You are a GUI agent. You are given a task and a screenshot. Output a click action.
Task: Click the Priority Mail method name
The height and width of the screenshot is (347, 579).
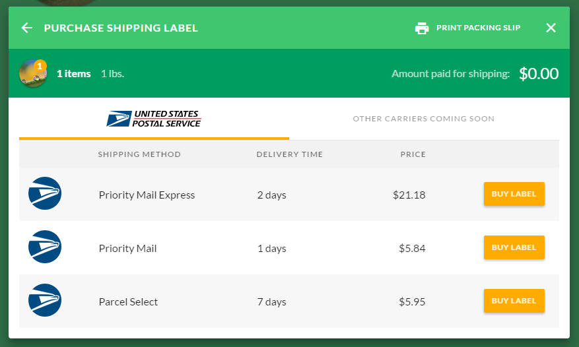coord(127,249)
